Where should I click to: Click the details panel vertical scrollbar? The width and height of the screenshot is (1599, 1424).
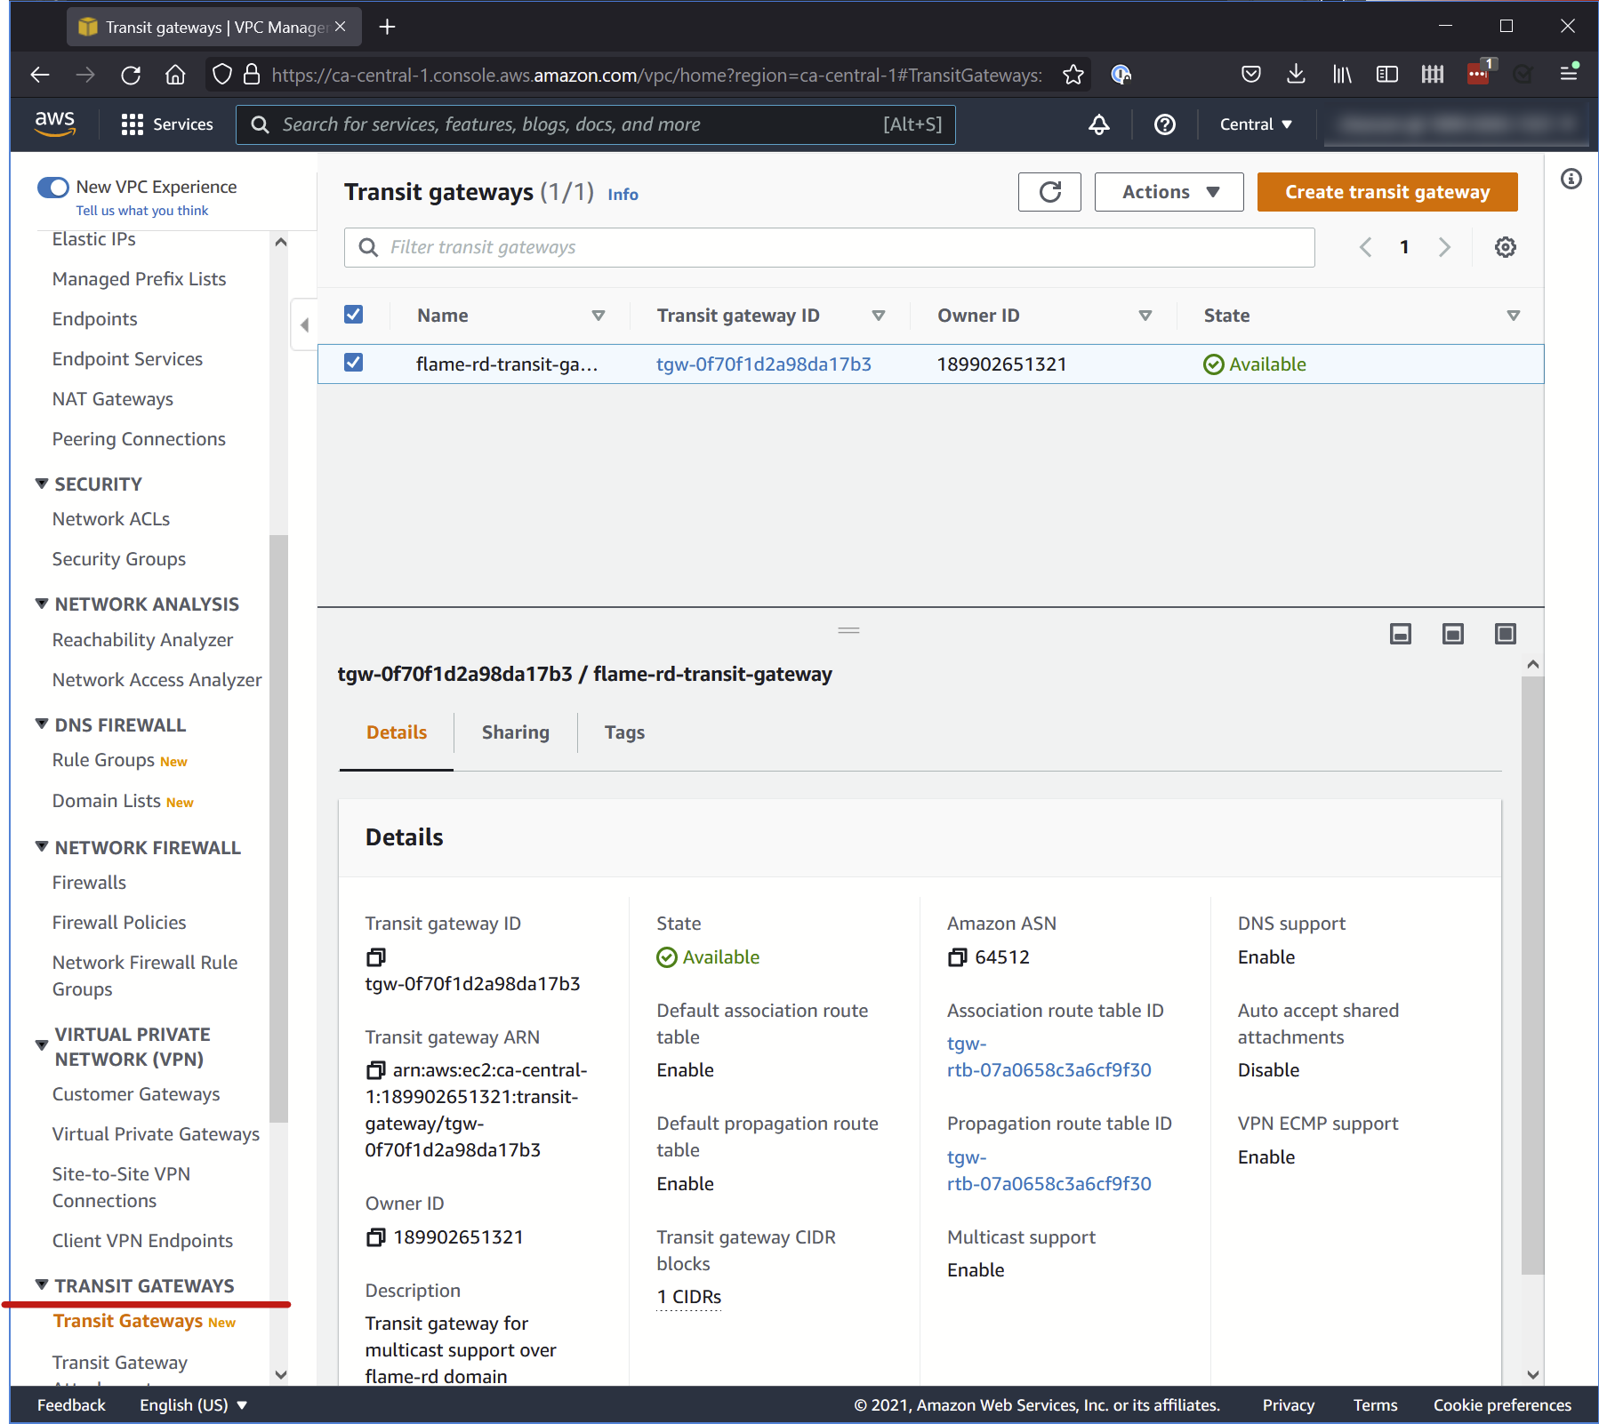[1532, 976]
